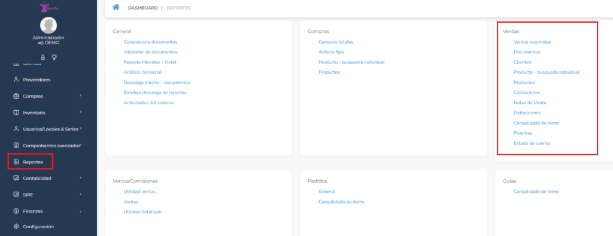Open Análisis comercial report
Screen dimensions: 613x236
[x=142, y=72]
